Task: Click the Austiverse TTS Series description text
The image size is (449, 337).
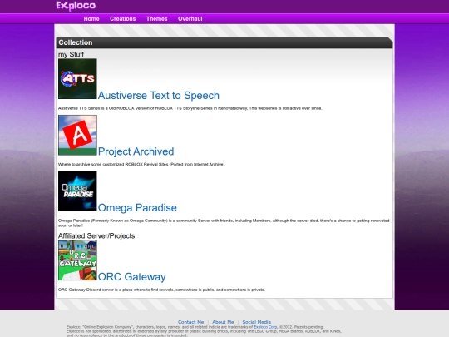Action: click(x=190, y=108)
